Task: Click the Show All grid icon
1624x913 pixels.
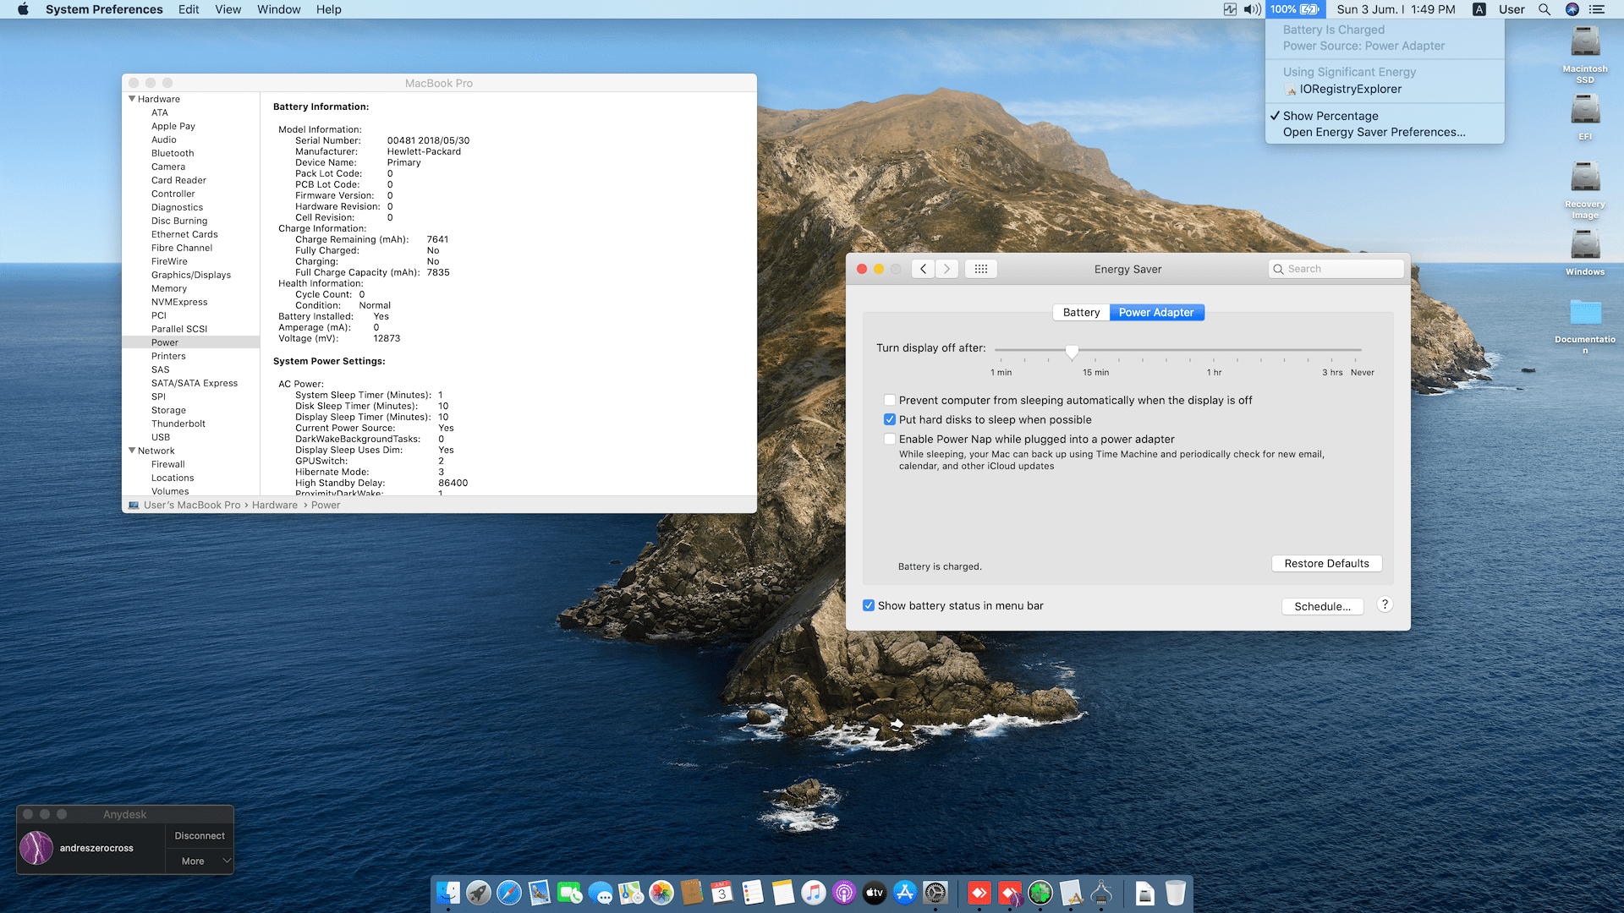Action: click(x=980, y=269)
